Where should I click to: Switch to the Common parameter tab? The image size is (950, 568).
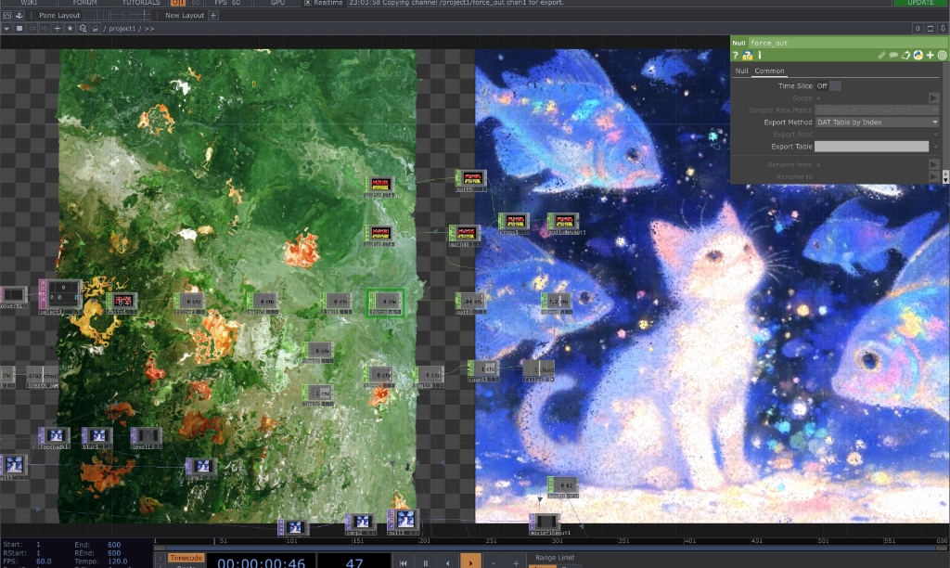[769, 71]
